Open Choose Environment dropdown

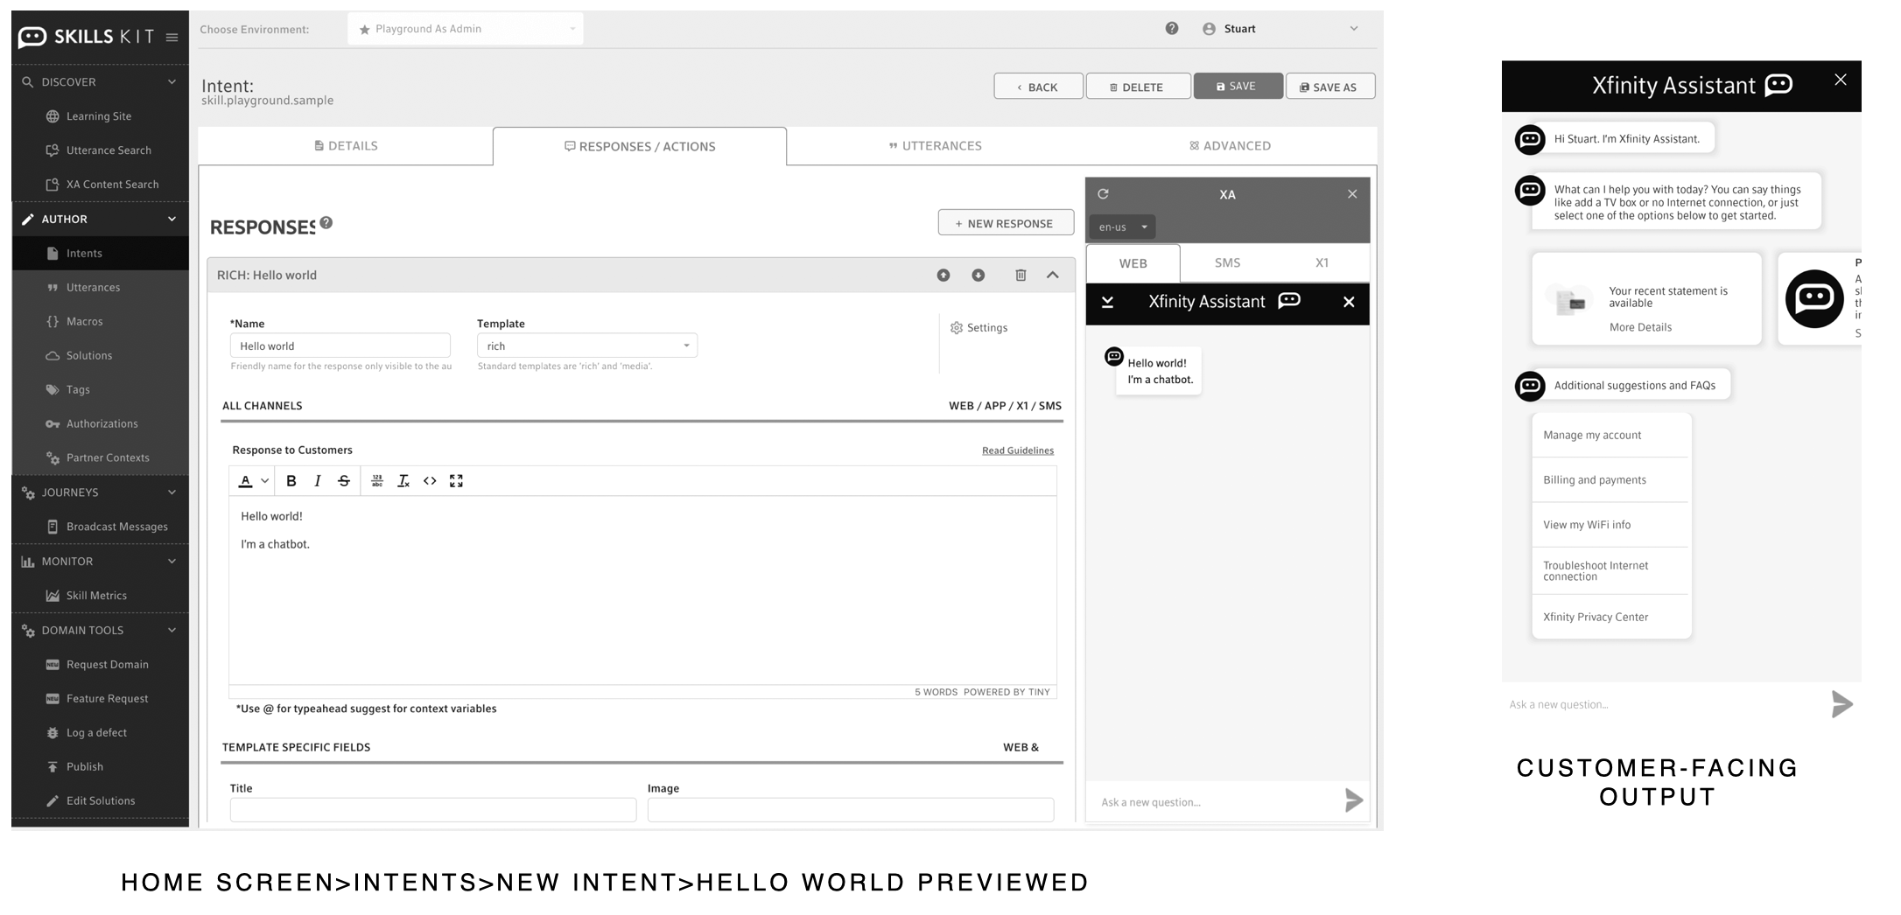466,29
